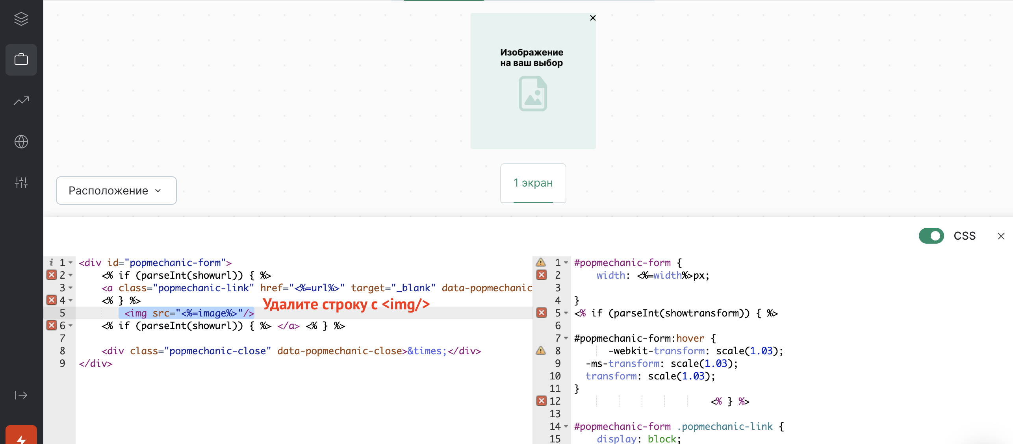This screenshot has width=1013, height=444.
Task: Click '-ms-transform: scale(1.03);' line
Action: (x=662, y=363)
